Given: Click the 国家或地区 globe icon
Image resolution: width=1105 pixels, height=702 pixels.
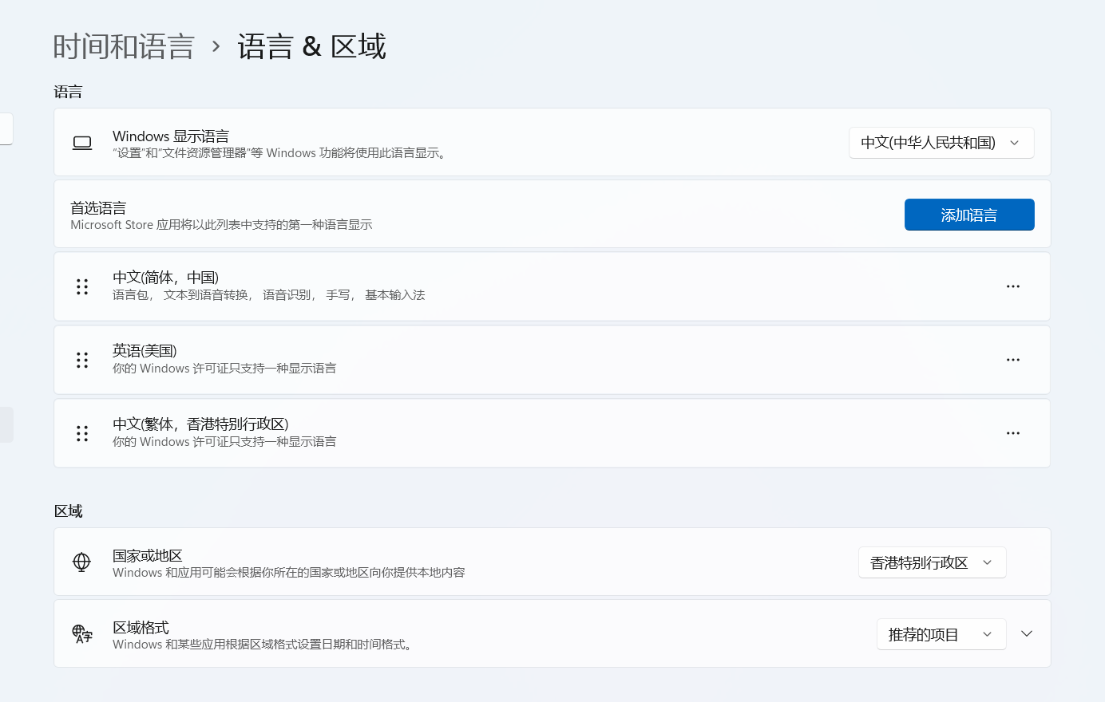Looking at the screenshot, I should 82,562.
